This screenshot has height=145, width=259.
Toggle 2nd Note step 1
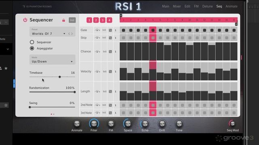click(123, 105)
